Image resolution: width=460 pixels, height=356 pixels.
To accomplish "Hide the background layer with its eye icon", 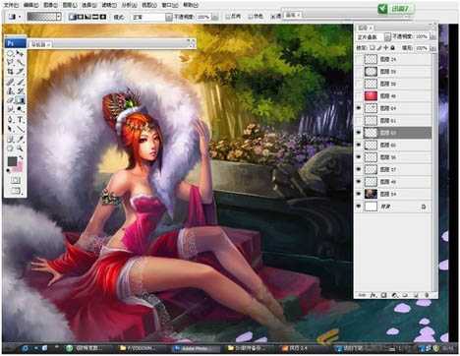I will click(359, 207).
